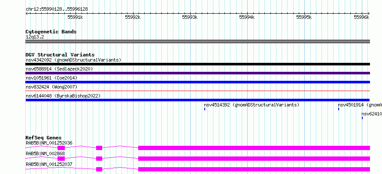Select the small exon of NM_001252037
This screenshot has height=174, width=382.
[99, 169]
